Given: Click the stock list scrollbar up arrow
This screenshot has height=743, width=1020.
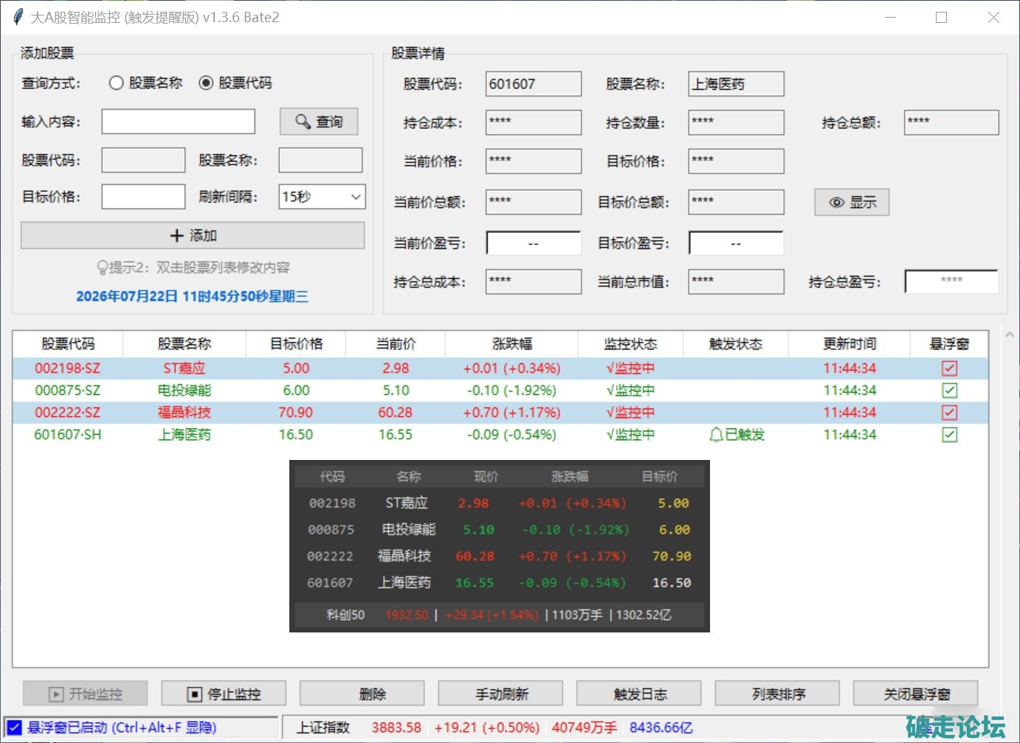Looking at the screenshot, I should pos(1009,335).
